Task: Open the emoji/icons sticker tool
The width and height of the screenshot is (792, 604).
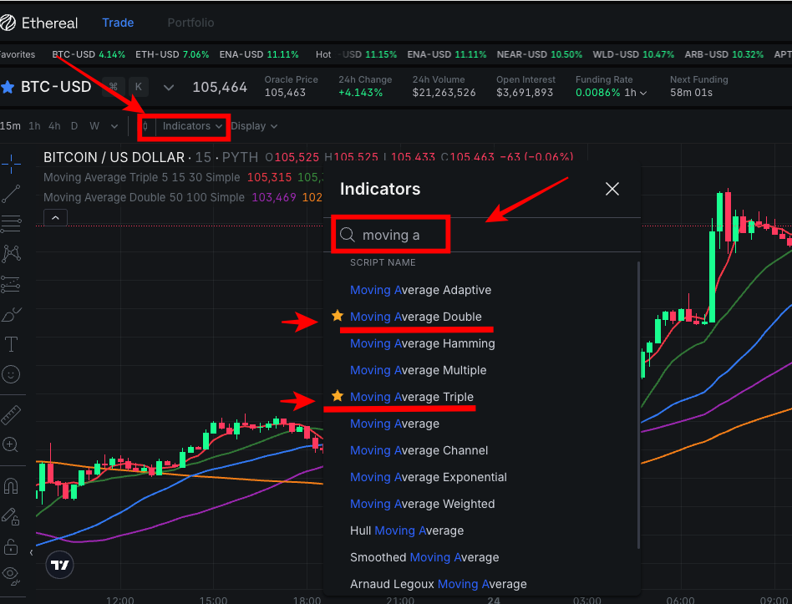Action: point(11,374)
